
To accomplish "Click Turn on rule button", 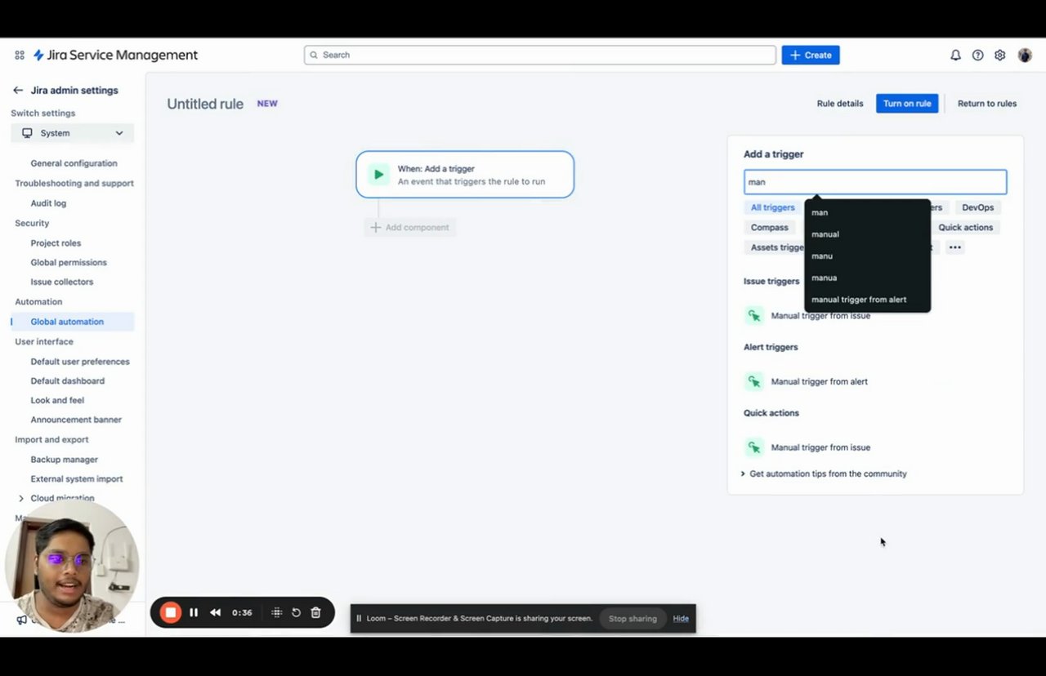I will click(907, 104).
